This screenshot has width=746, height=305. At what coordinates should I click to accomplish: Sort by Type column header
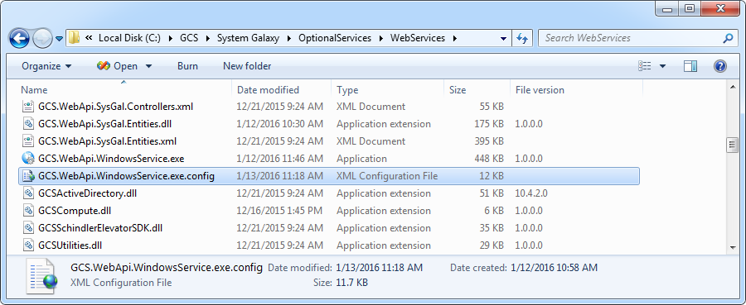[x=347, y=89]
